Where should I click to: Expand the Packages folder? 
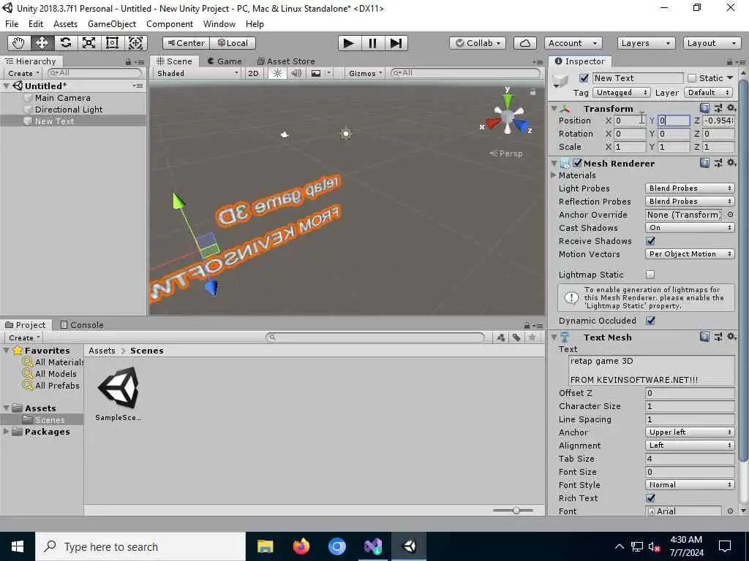[x=6, y=431]
